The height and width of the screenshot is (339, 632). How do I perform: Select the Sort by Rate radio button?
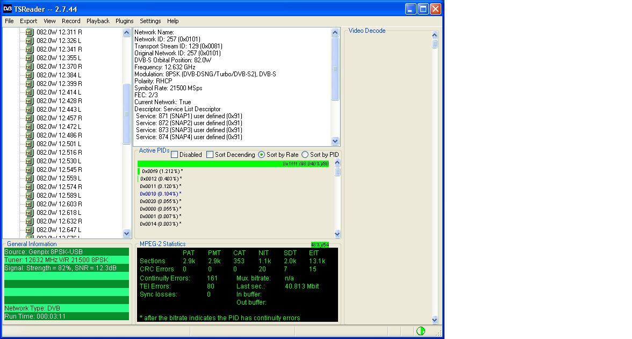261,154
